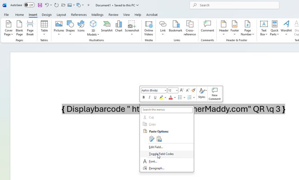Open the font size dropdown
The image size is (299, 180).
[177, 91]
